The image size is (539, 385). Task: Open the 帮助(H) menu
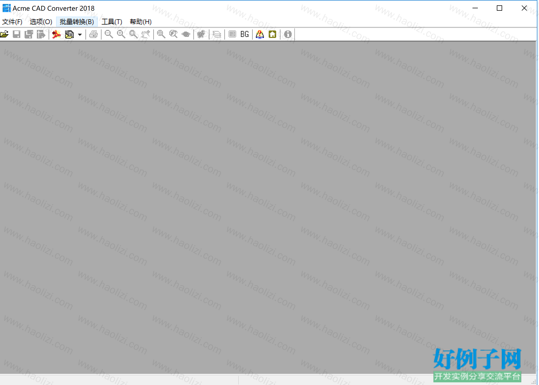tap(140, 22)
